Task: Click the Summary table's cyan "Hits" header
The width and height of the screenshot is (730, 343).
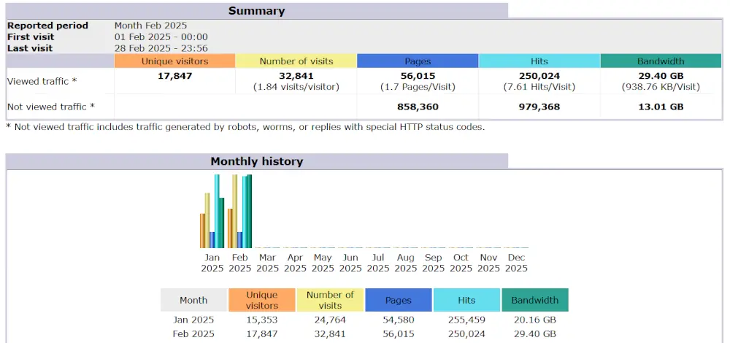Action: click(x=539, y=61)
